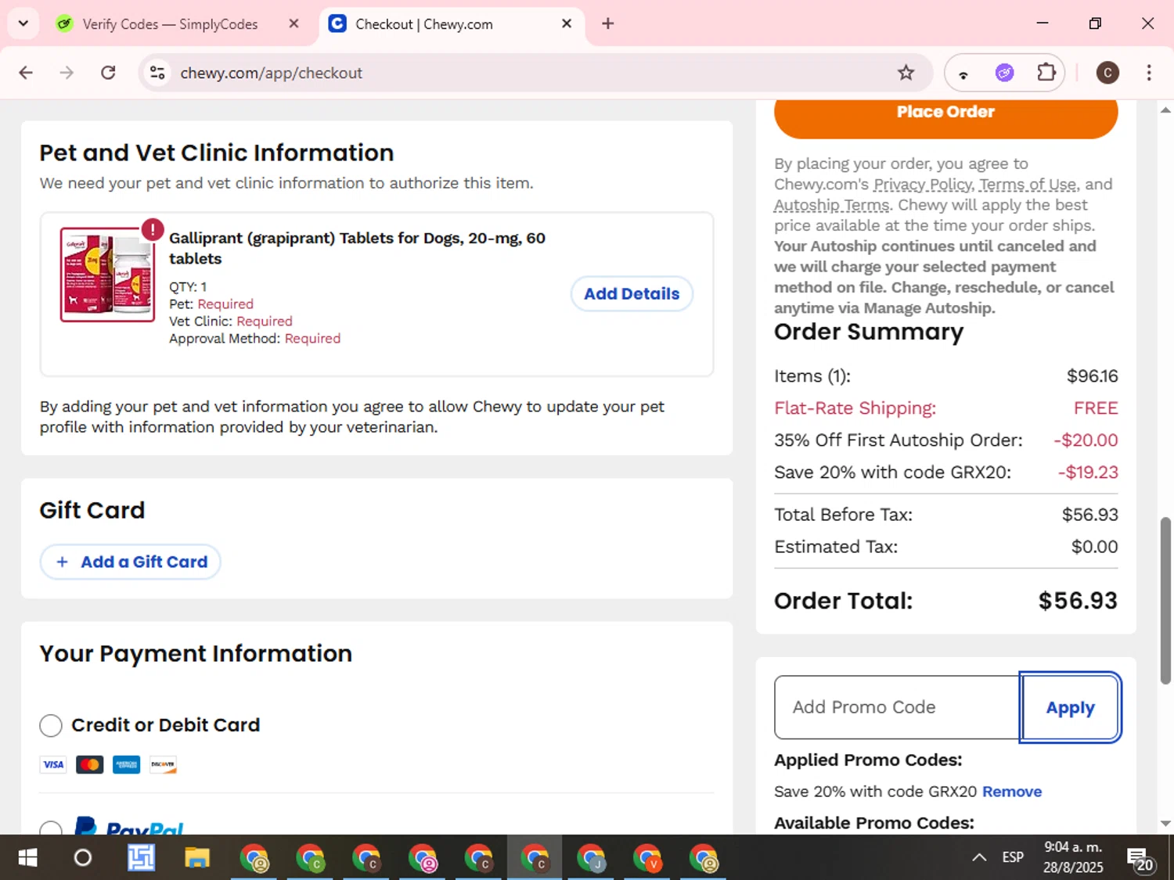Reload the checkout page
Image resolution: width=1174 pixels, height=880 pixels.
tap(108, 73)
